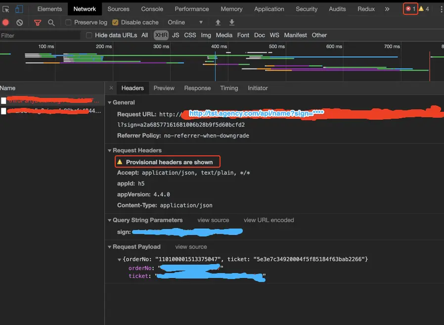Click view source for query string
Viewport: 444px width, 325px height.
(213, 220)
